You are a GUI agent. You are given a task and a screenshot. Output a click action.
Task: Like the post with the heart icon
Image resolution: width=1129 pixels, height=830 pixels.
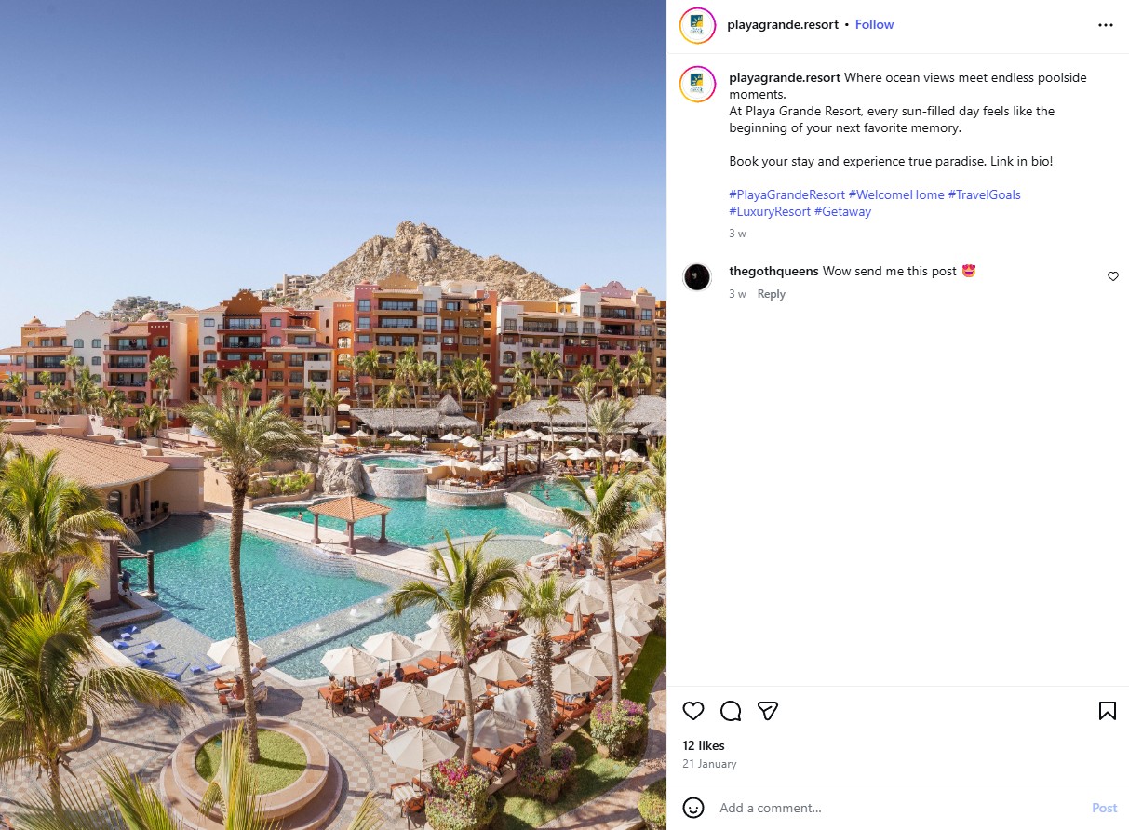[x=693, y=711]
